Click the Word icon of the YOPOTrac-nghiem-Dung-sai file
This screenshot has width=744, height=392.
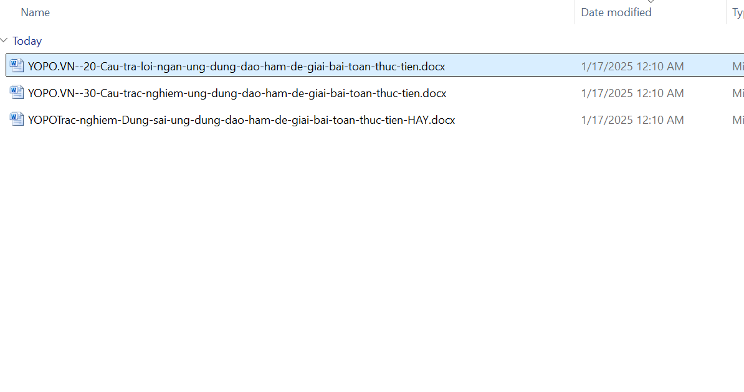(17, 119)
